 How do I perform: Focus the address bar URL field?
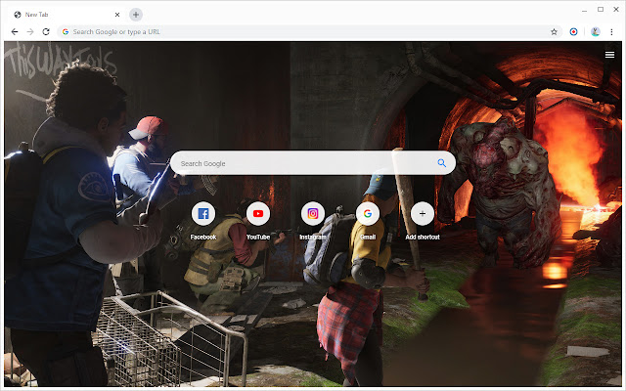(x=309, y=32)
